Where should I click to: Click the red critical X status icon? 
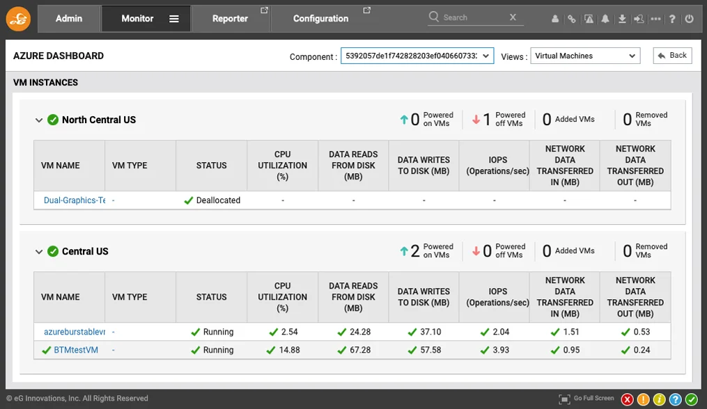click(627, 399)
